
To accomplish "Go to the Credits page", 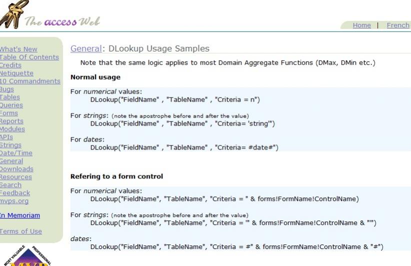I will [x=11, y=65].
